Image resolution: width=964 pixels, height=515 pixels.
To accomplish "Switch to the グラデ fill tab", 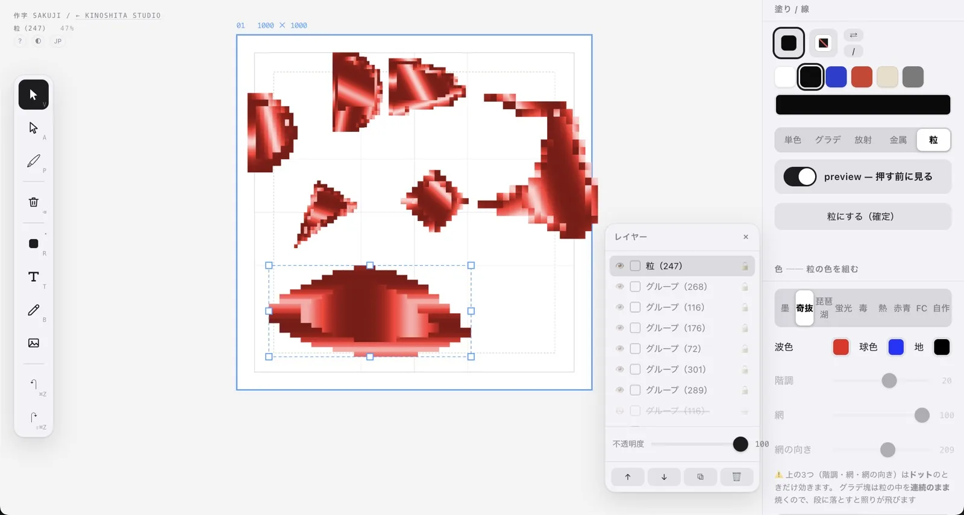I will pyautogui.click(x=828, y=140).
